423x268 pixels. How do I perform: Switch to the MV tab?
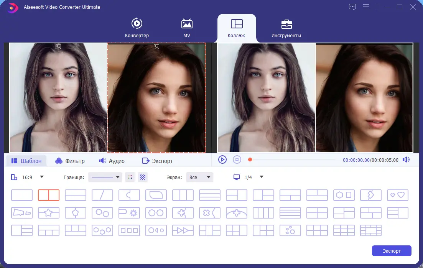click(x=187, y=28)
